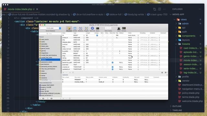Image resolution: width=207 pixels, height=116 pixels.
Task: Add a new table with the bottom-left plus
Action: point(40,98)
